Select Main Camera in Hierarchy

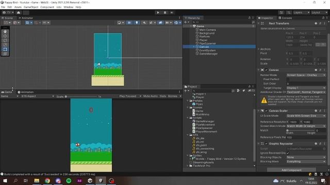click(x=207, y=30)
